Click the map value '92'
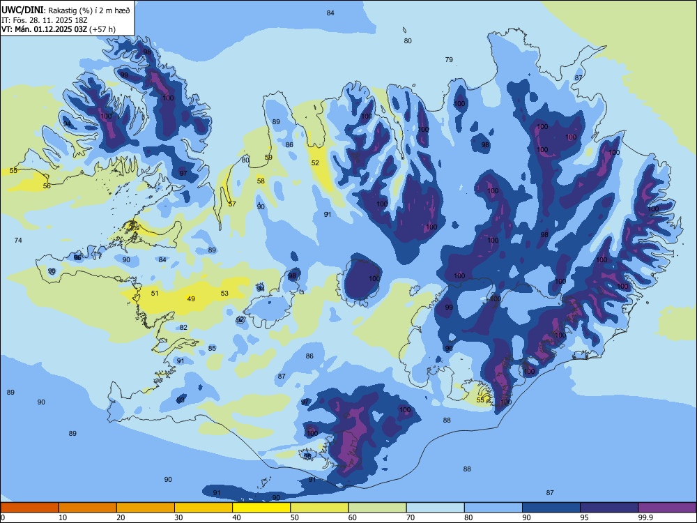This screenshot has height=523, width=697. pyautogui.click(x=240, y=320)
